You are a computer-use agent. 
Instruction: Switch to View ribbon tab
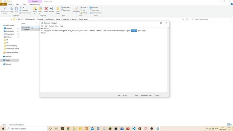(x=24, y=4)
